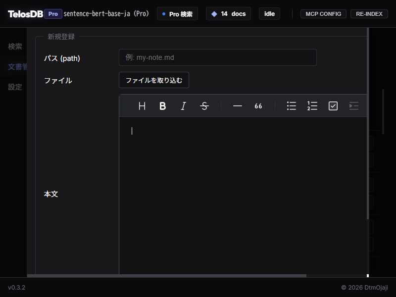Click the Heading icon in editor toolbar
396x297 pixels.
coord(142,106)
